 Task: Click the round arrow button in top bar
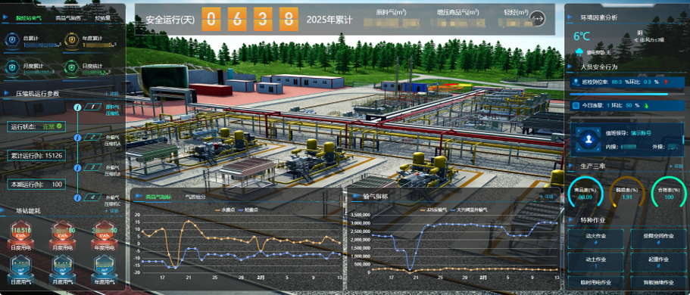(x=538, y=19)
